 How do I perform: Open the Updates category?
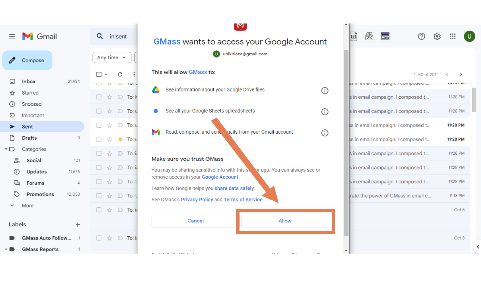point(42,172)
